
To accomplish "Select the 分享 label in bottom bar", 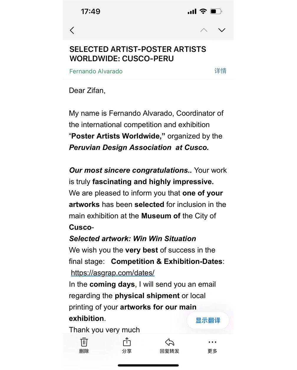I will point(127,351).
